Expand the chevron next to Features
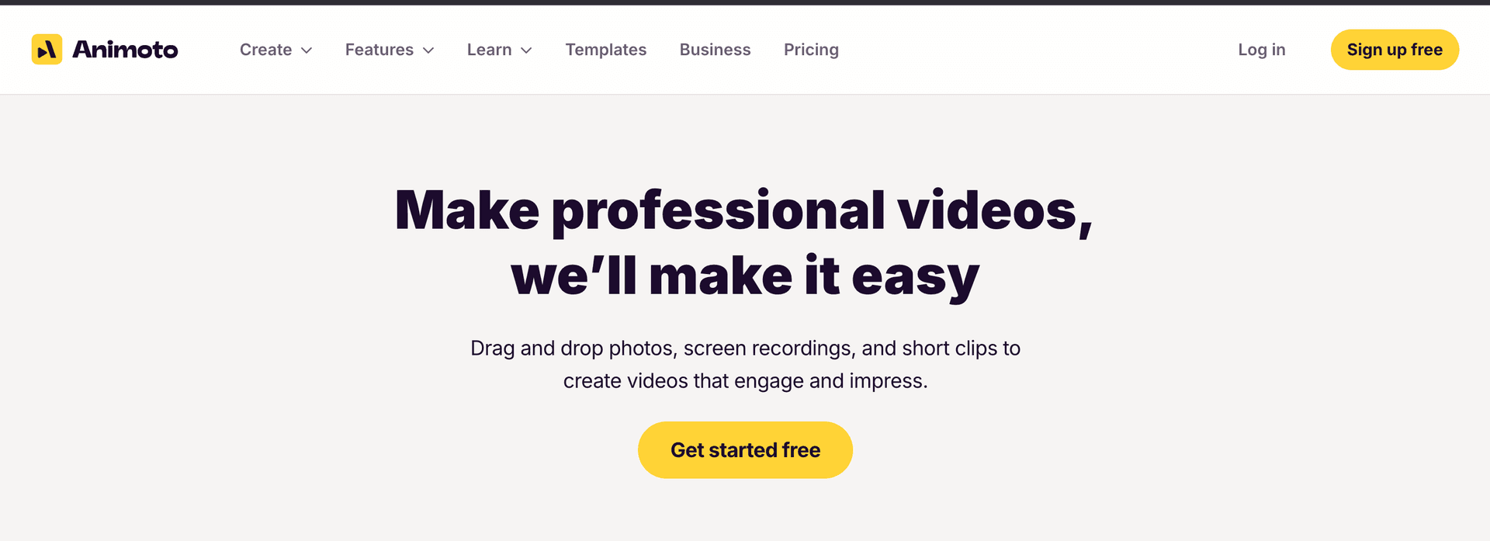Viewport: 1490px width, 541px height. click(428, 50)
